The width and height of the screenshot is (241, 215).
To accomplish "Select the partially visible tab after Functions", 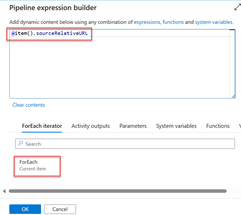I will pyautogui.click(x=240, y=126).
